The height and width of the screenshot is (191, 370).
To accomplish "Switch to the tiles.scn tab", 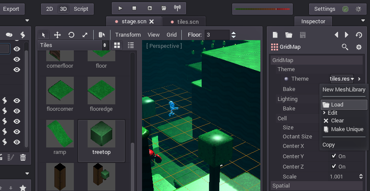I will [x=185, y=22].
